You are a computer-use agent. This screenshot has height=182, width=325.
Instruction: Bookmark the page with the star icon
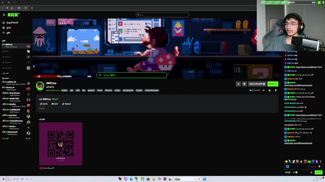pos(32,8)
